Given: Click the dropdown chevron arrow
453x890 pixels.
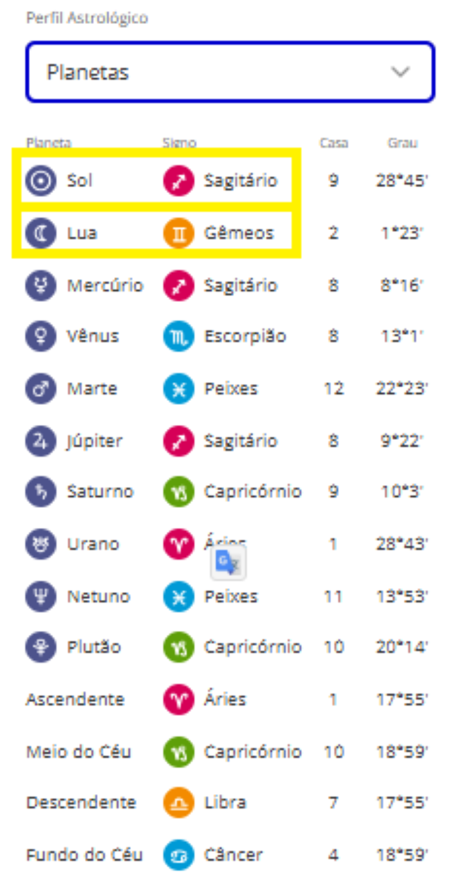Looking at the screenshot, I should [x=400, y=72].
